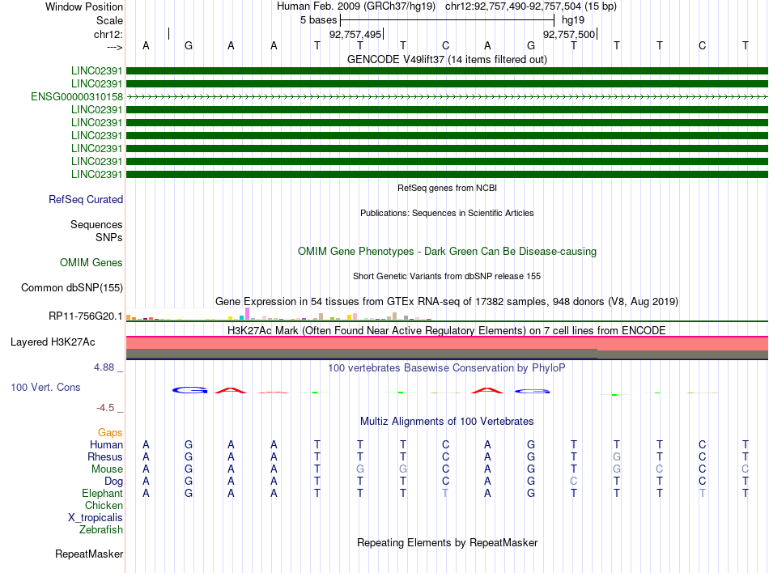The height and width of the screenshot is (573, 769).
Task: Select 'Short Genetic Variants from dbSNP' title
Action: (x=447, y=276)
